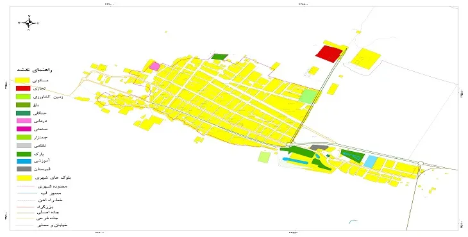Click the legend label چمنزار

[x=40, y=138]
